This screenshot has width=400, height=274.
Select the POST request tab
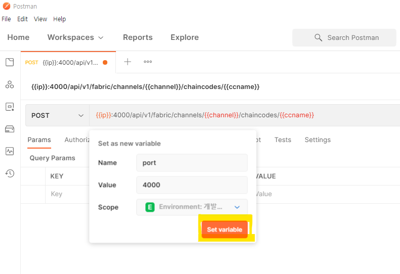pyautogui.click(x=68, y=62)
